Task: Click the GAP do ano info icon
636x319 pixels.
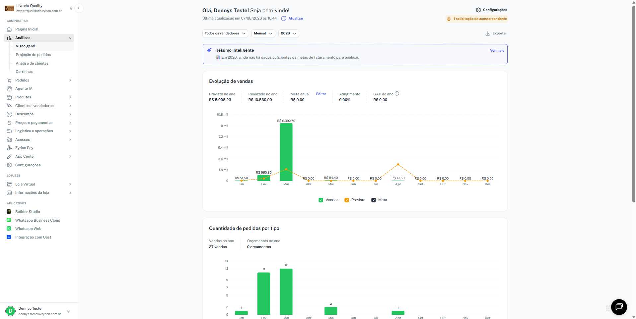Action: (397, 94)
